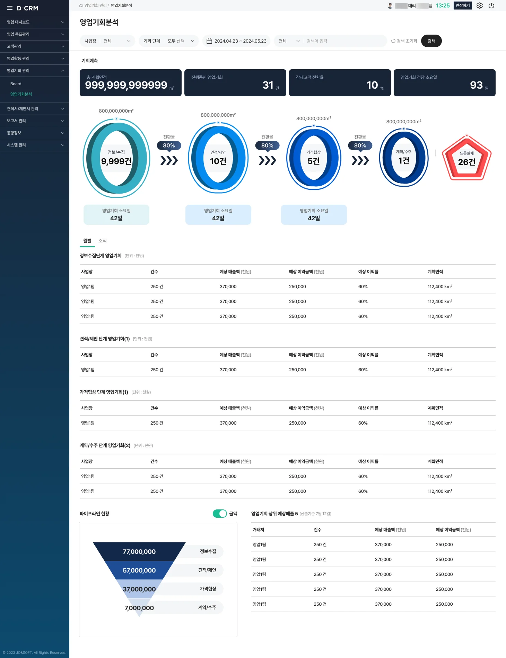Click the 57,000,000 funnel segment
Screen dimensions: 506x658
click(139, 570)
